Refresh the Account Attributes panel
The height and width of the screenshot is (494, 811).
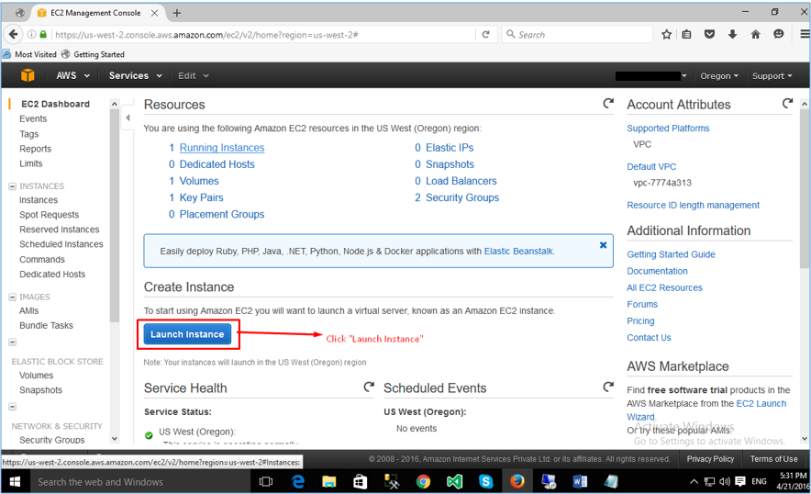(787, 104)
